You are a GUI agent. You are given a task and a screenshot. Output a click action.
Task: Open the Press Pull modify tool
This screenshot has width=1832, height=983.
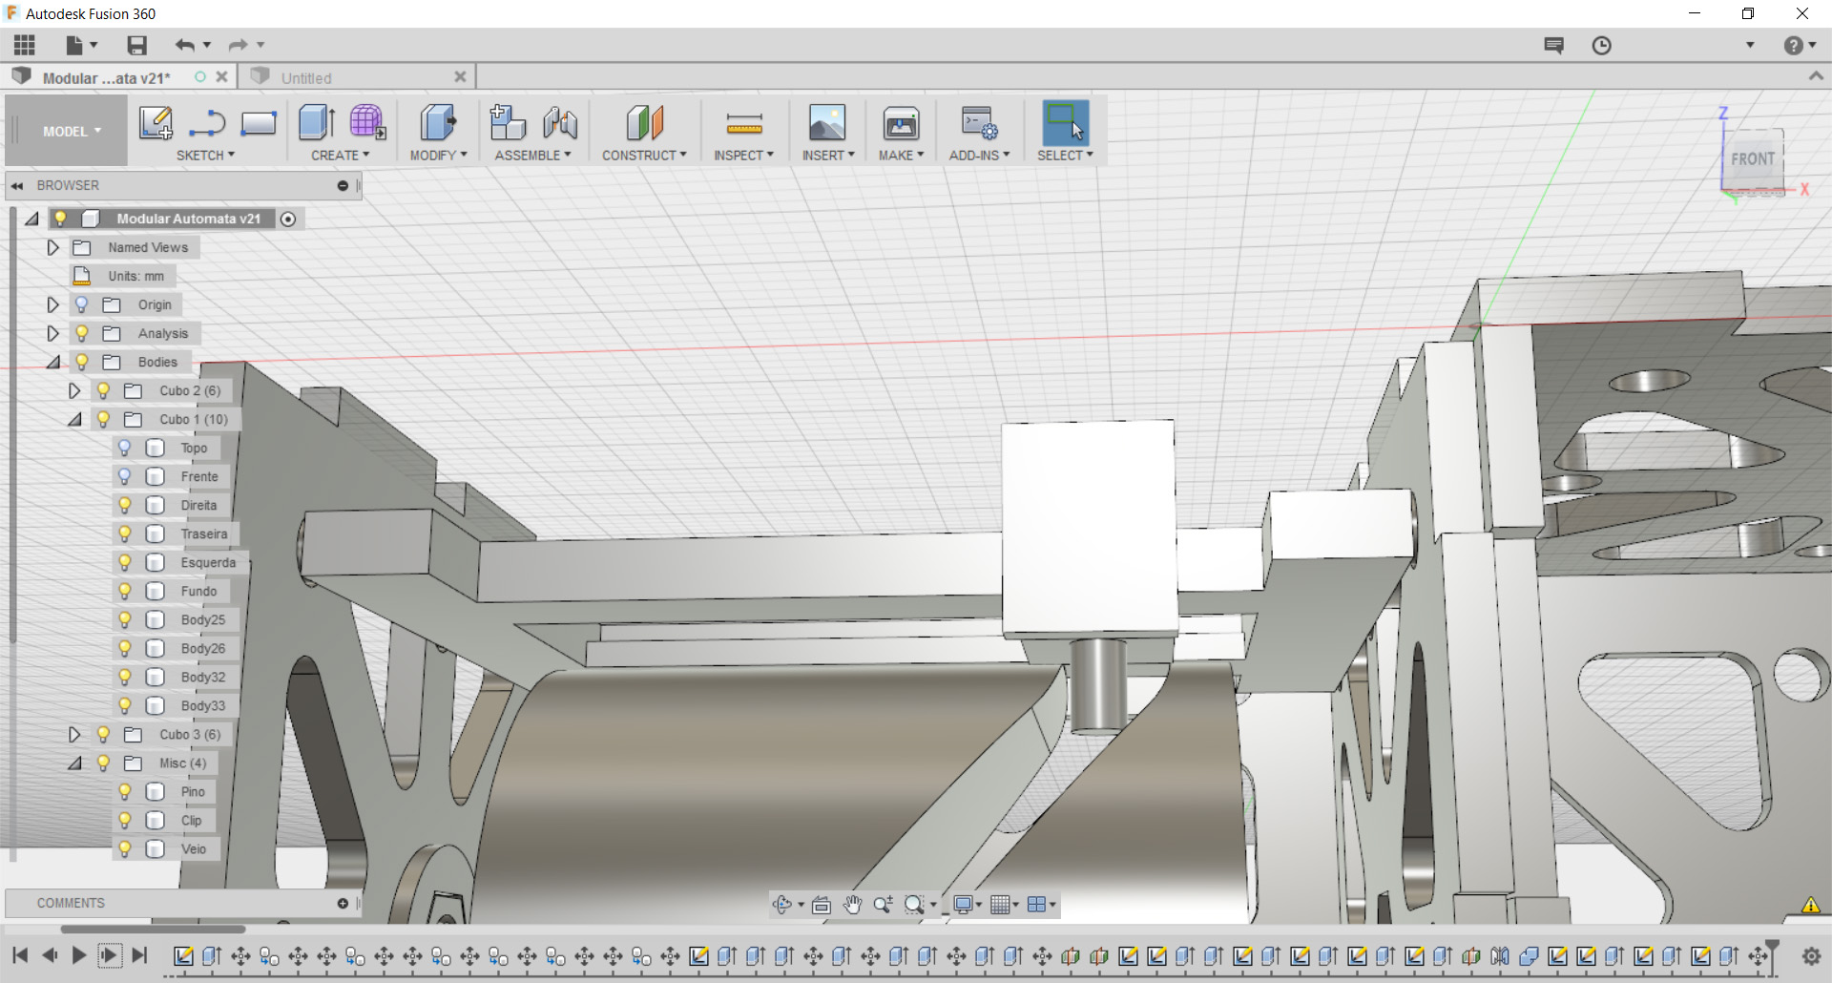click(438, 123)
